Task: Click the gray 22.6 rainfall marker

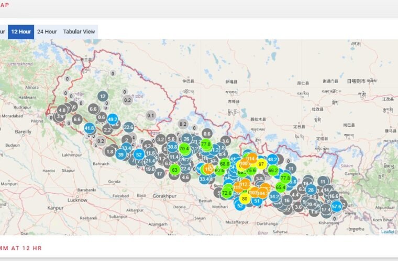Action: point(128,127)
